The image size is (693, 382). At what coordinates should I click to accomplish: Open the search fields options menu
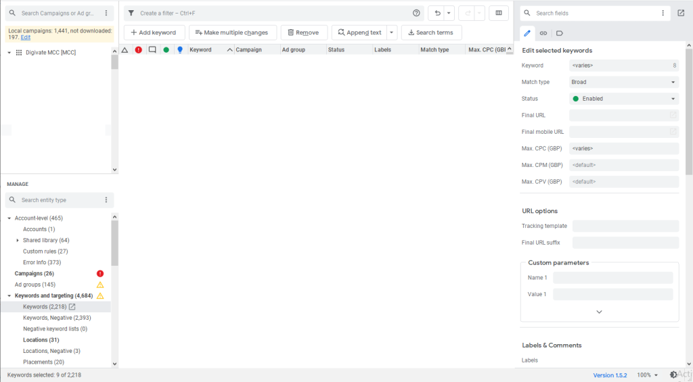[663, 14]
